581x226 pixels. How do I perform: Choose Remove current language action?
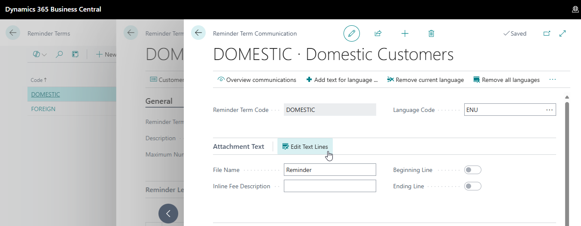point(425,80)
